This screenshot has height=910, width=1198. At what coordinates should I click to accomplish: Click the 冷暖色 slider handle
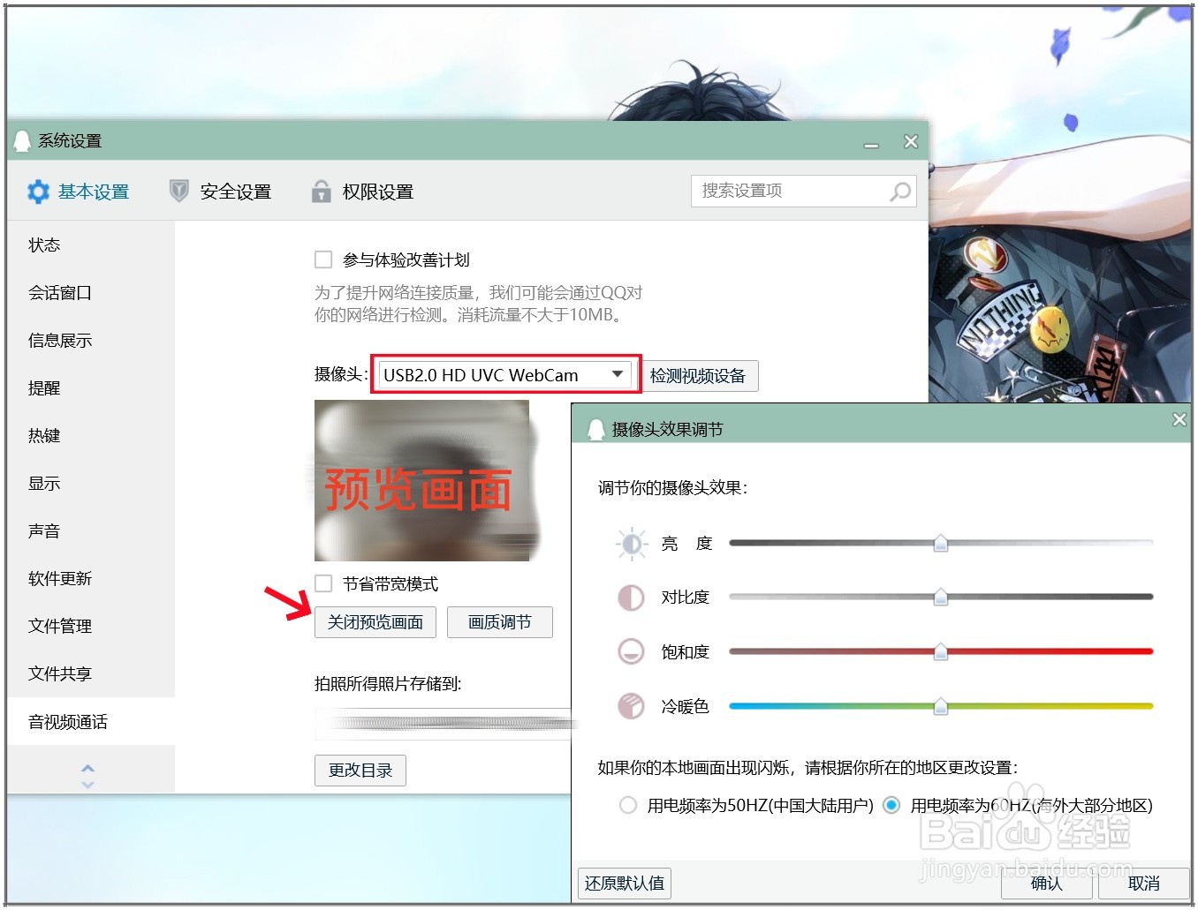[x=941, y=706]
